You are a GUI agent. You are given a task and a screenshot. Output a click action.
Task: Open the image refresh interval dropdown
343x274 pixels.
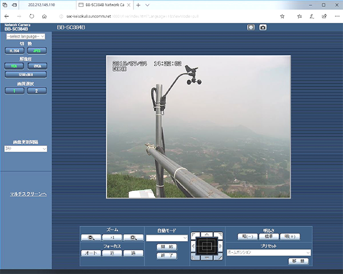coord(25,149)
